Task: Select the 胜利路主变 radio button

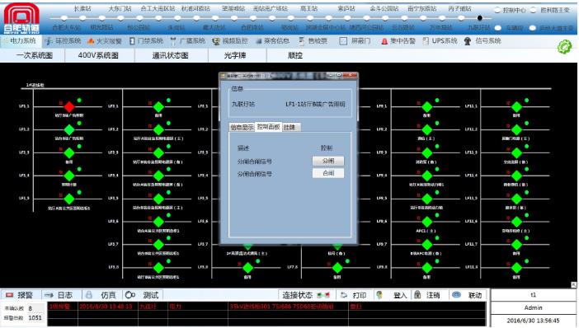Action: (533, 11)
